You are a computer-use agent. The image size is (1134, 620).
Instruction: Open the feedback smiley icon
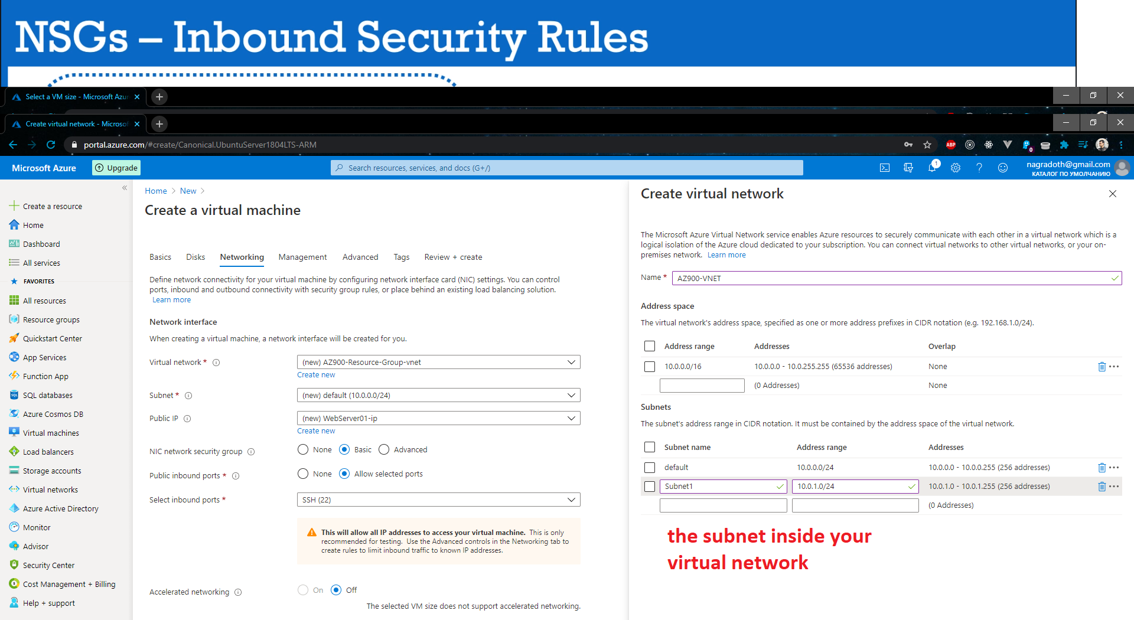pyautogui.click(x=1003, y=168)
